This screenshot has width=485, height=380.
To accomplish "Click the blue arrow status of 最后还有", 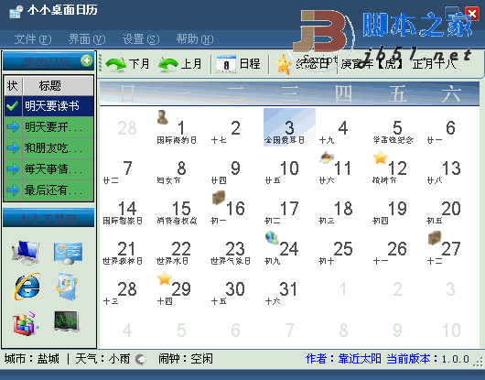I will point(13,190).
